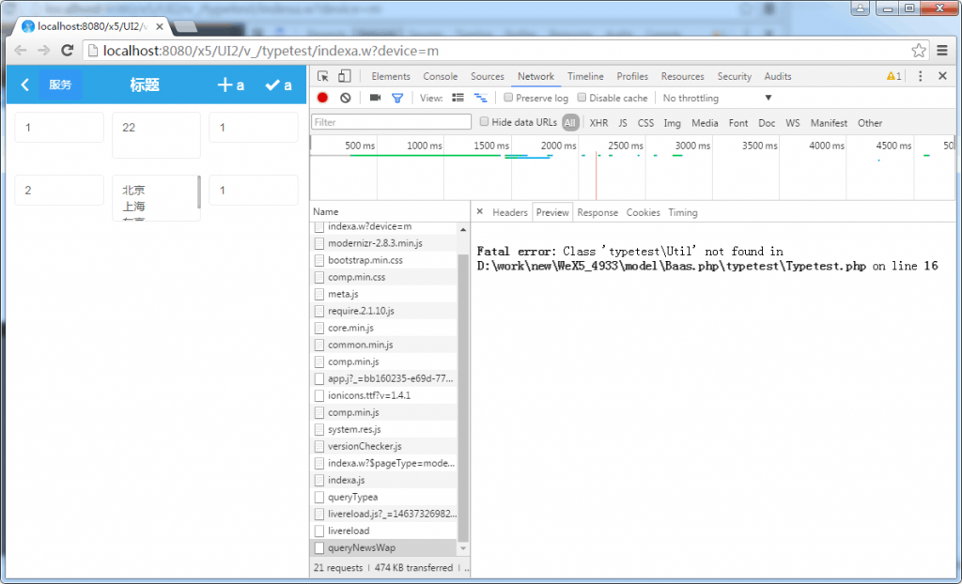Open the No throttling dropdown
This screenshot has height=584, width=962.
(714, 98)
